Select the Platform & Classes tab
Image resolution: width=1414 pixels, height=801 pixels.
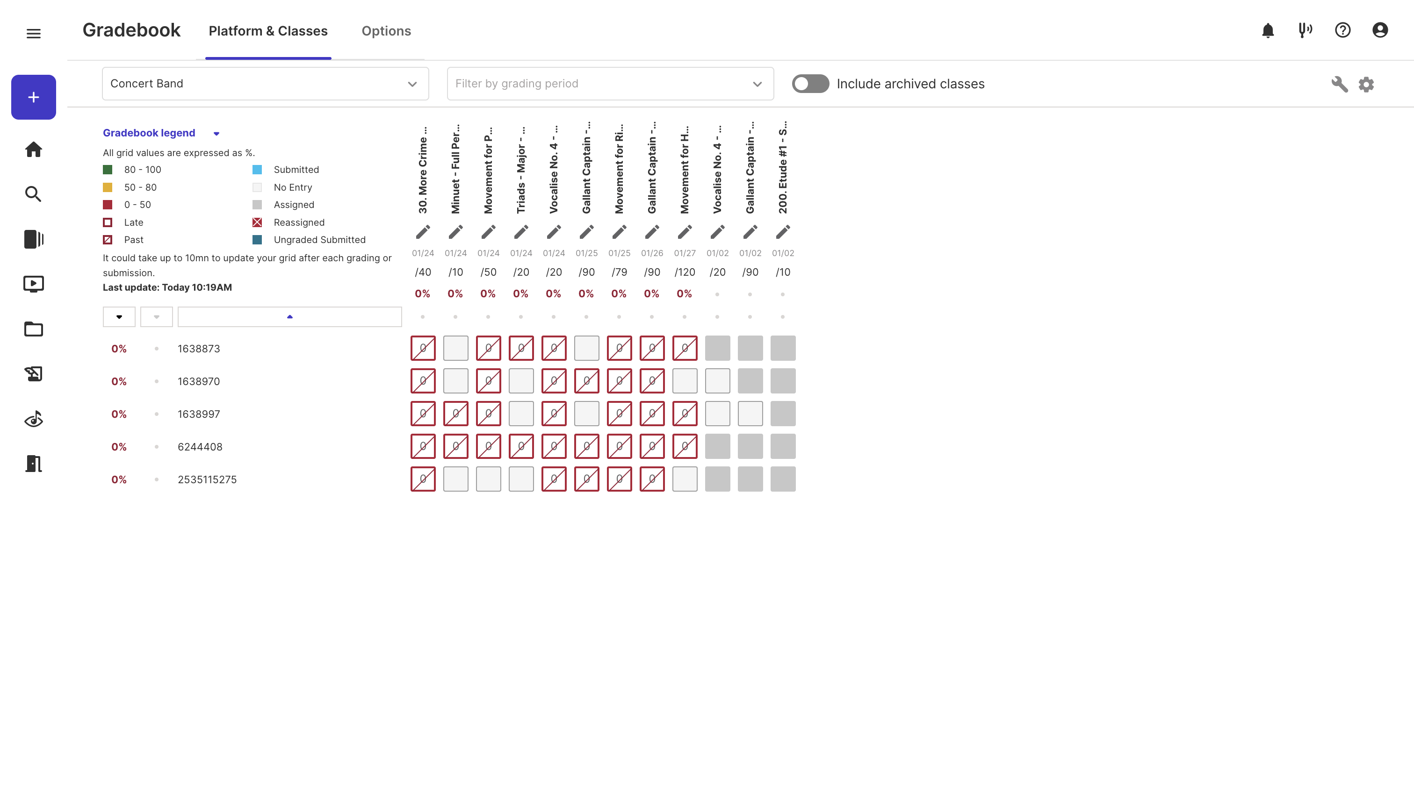tap(267, 31)
